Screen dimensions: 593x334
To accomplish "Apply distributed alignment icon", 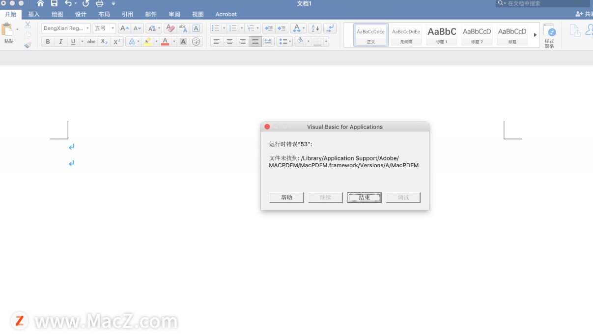I will (x=268, y=42).
